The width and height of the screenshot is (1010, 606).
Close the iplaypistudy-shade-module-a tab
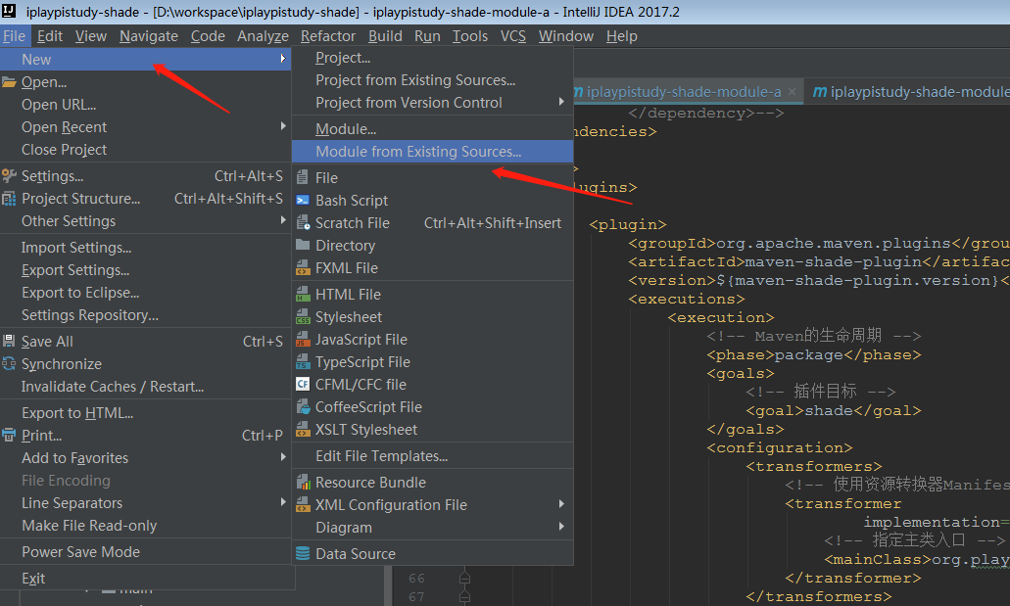point(793,92)
